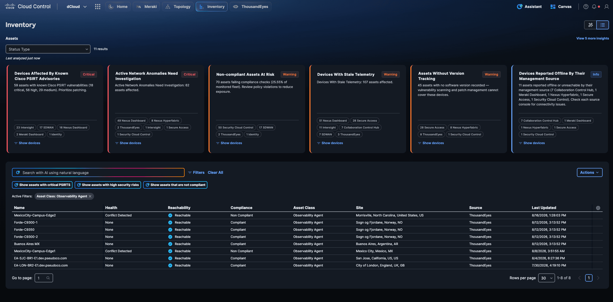Sort by the Compliance column header
613x302 pixels.
pyautogui.click(x=241, y=208)
